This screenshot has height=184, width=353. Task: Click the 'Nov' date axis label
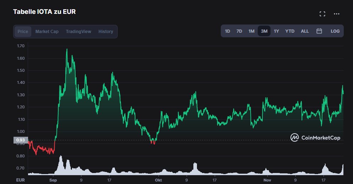click(267, 180)
